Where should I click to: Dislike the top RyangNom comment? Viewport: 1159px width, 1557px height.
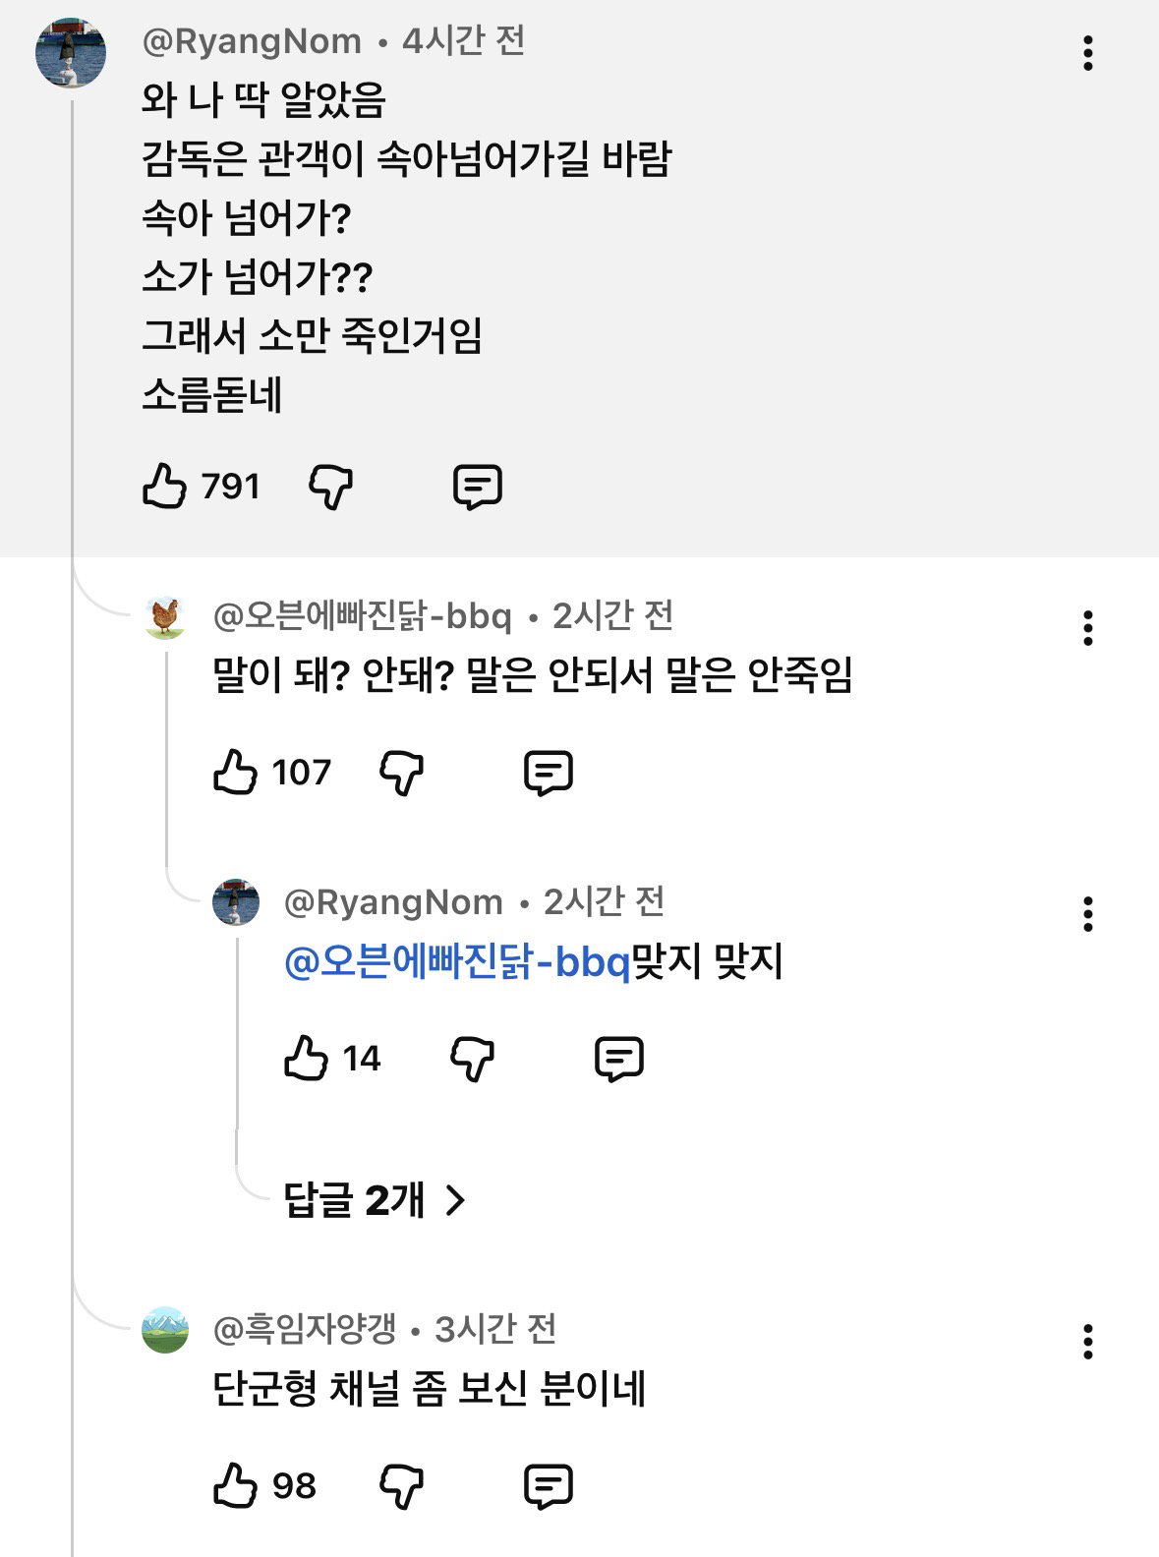(331, 487)
